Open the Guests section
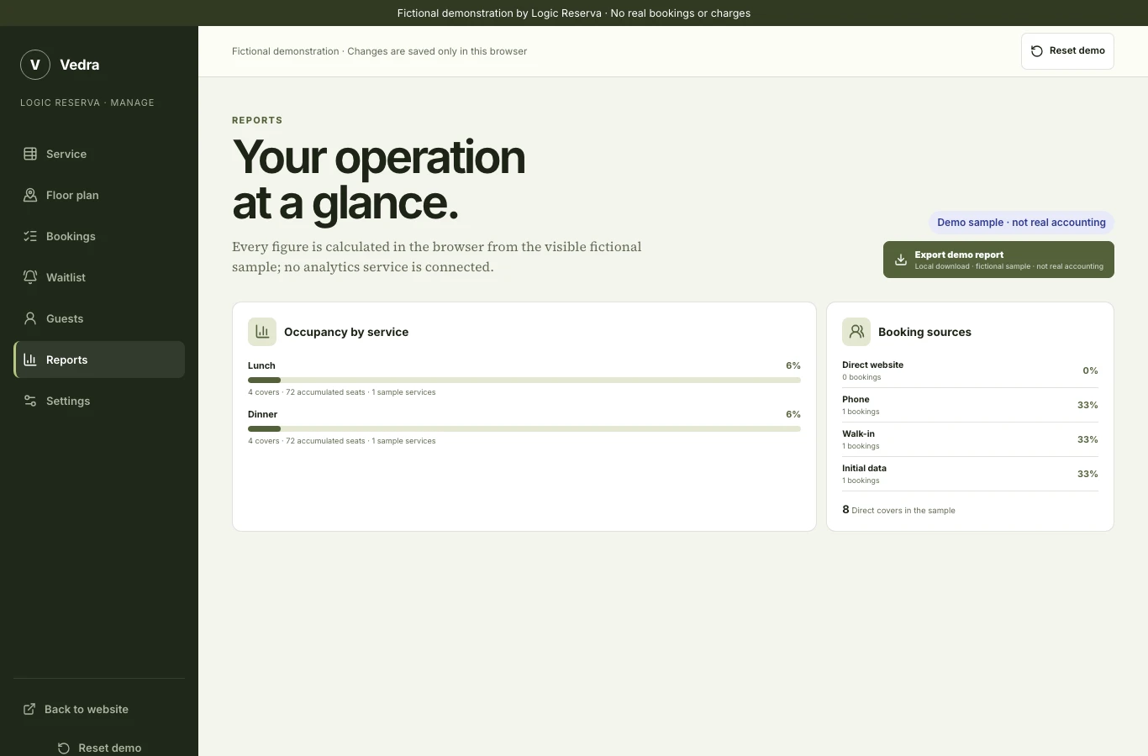Image resolution: width=1148 pixels, height=756 pixels. click(x=99, y=318)
